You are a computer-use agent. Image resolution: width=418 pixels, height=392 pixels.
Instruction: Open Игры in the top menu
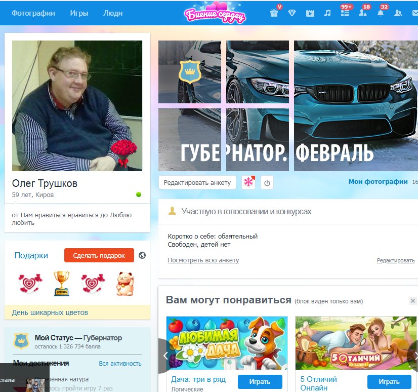[79, 13]
